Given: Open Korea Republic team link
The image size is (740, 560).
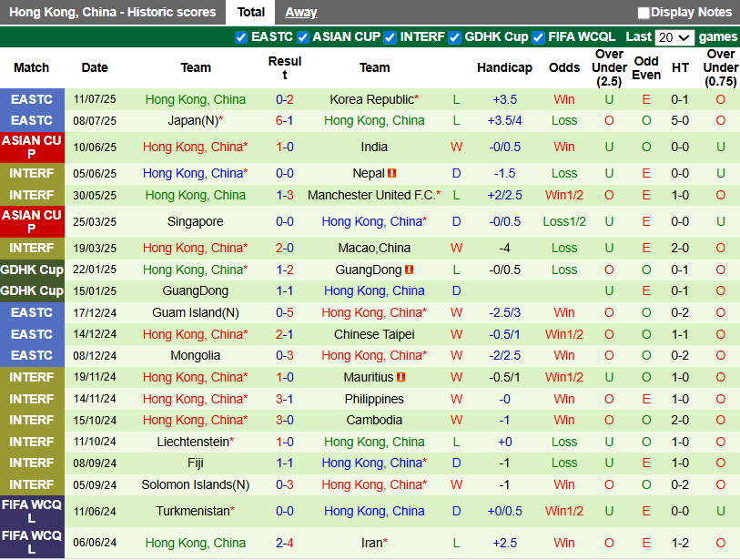Looking at the screenshot, I should pos(374,99).
